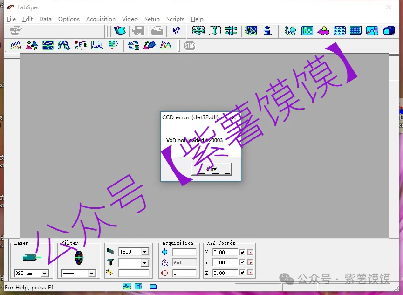Open the 1800 grating dropdown

click(144, 252)
